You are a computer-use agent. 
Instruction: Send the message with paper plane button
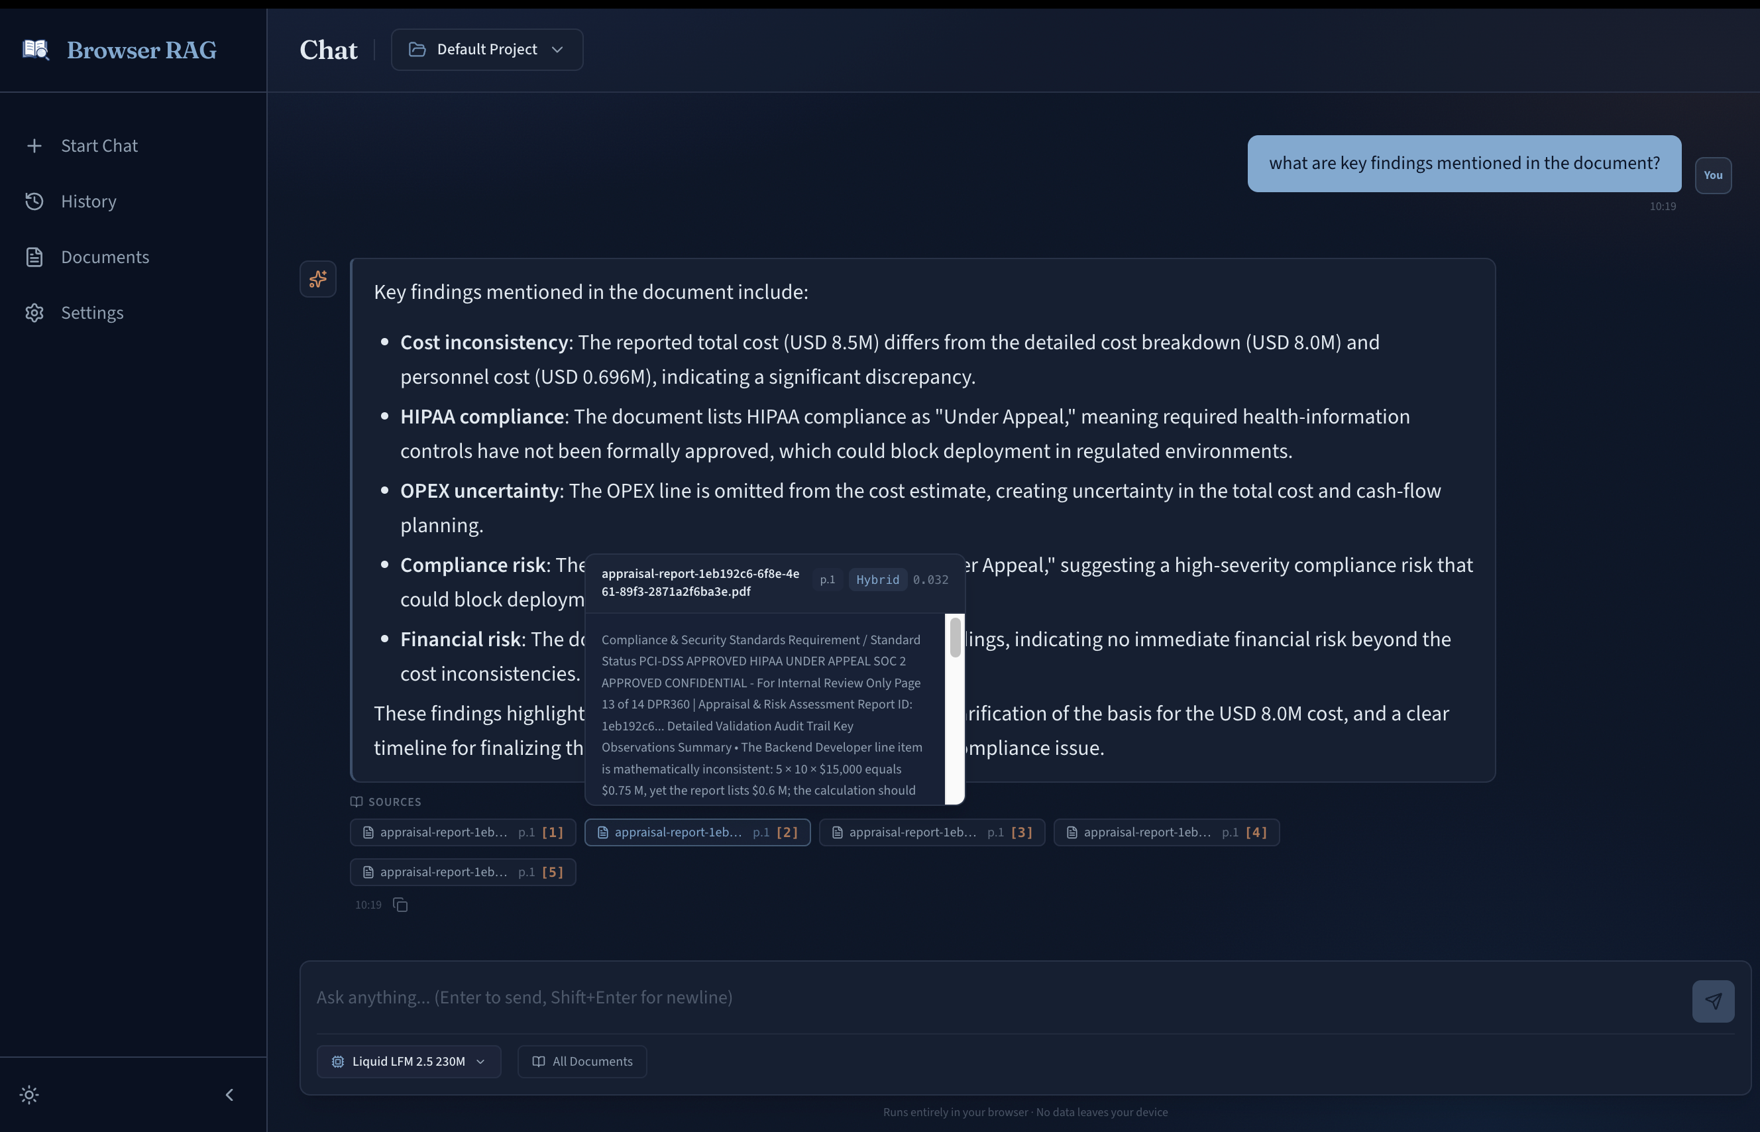tap(1713, 1001)
